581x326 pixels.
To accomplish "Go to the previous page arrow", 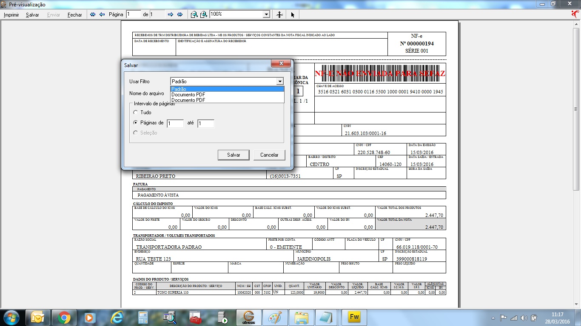I will pos(102,14).
